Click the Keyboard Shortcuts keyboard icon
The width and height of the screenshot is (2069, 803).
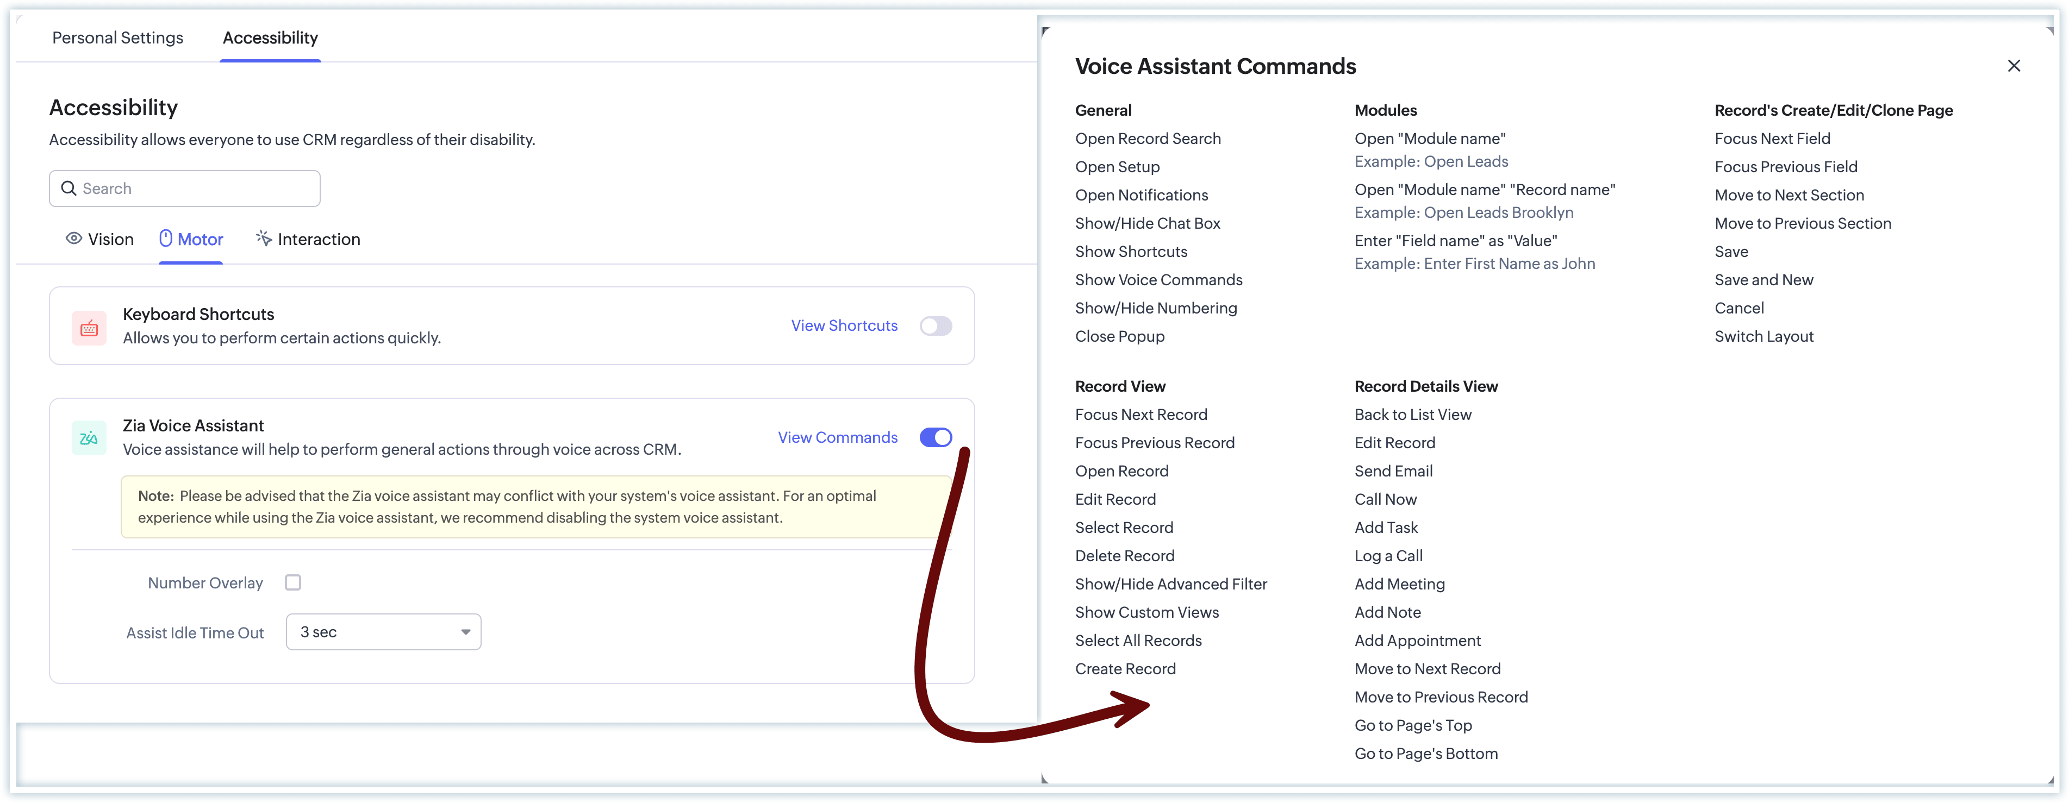pos(89,328)
